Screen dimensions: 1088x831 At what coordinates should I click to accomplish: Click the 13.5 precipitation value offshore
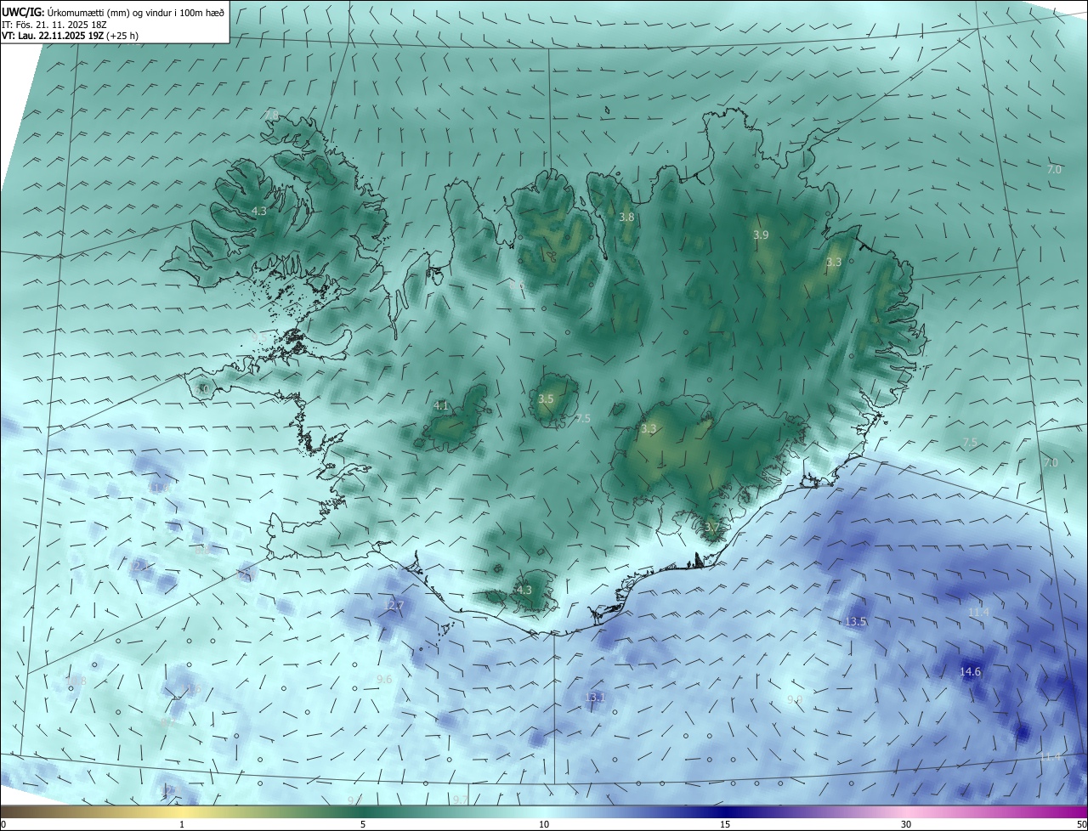click(x=855, y=622)
